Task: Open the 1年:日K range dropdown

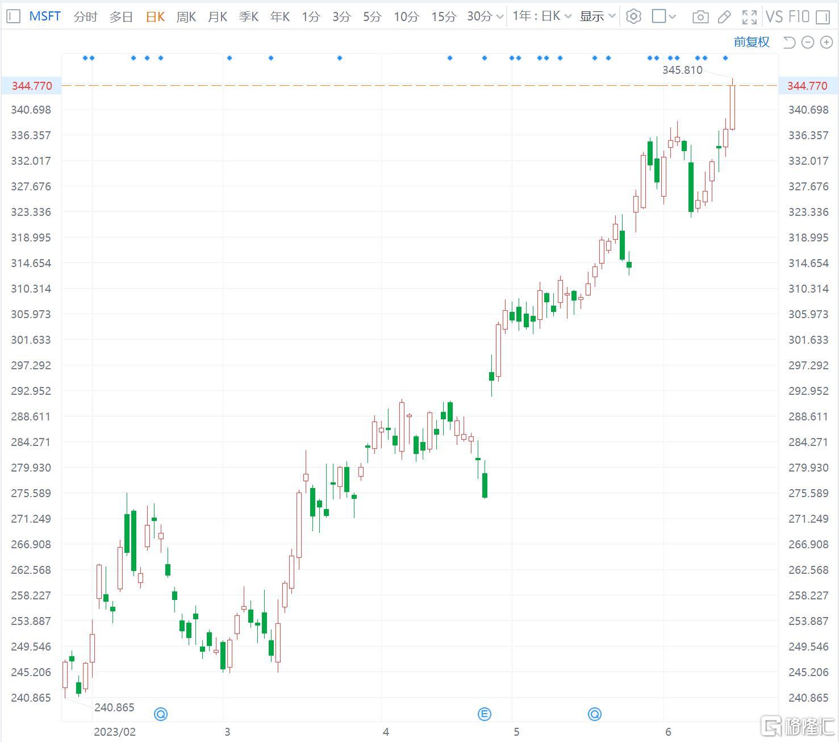Action: [x=542, y=16]
